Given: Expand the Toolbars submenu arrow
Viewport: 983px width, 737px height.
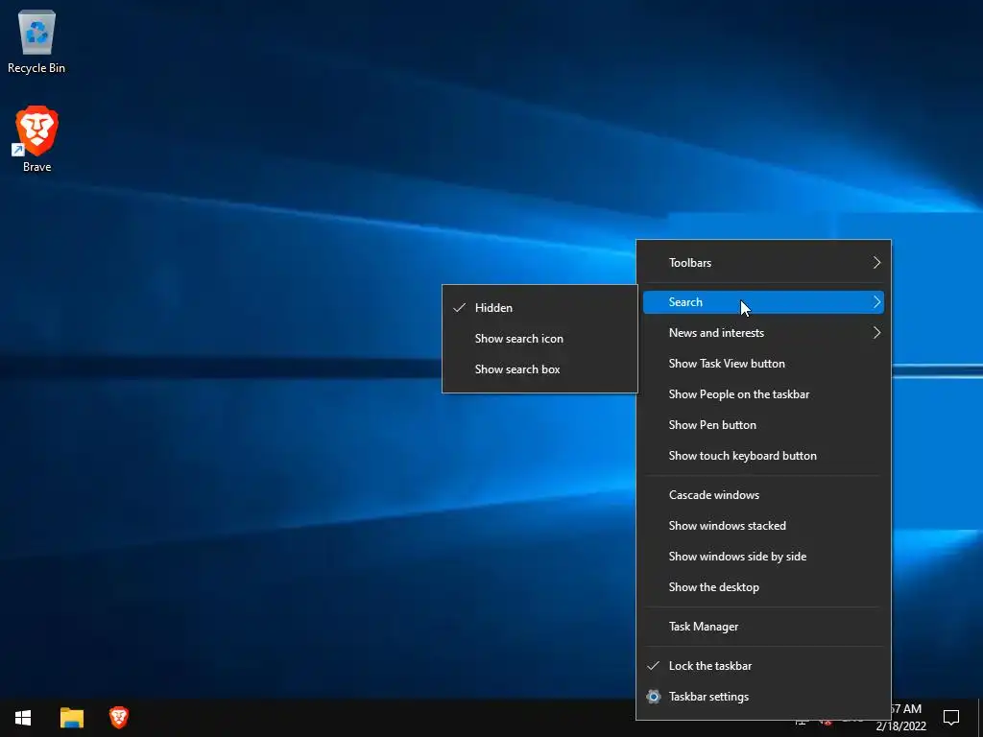Looking at the screenshot, I should pyautogui.click(x=876, y=263).
